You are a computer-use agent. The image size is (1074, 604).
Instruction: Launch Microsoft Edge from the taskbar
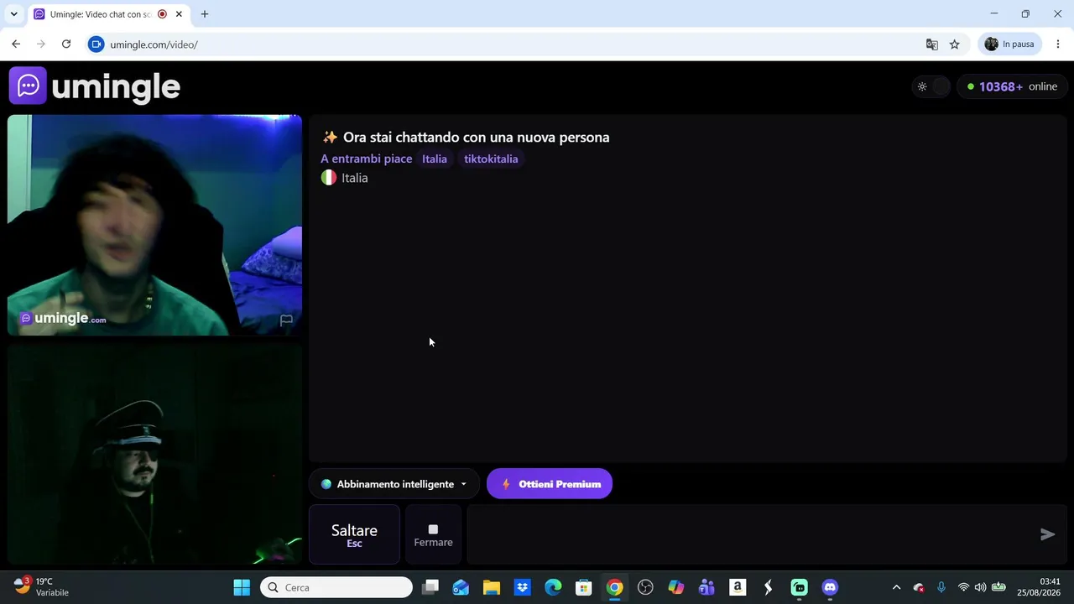[553, 587]
